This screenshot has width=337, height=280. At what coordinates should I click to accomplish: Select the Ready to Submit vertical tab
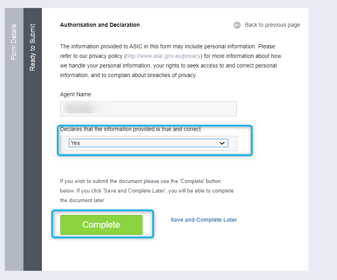32,47
